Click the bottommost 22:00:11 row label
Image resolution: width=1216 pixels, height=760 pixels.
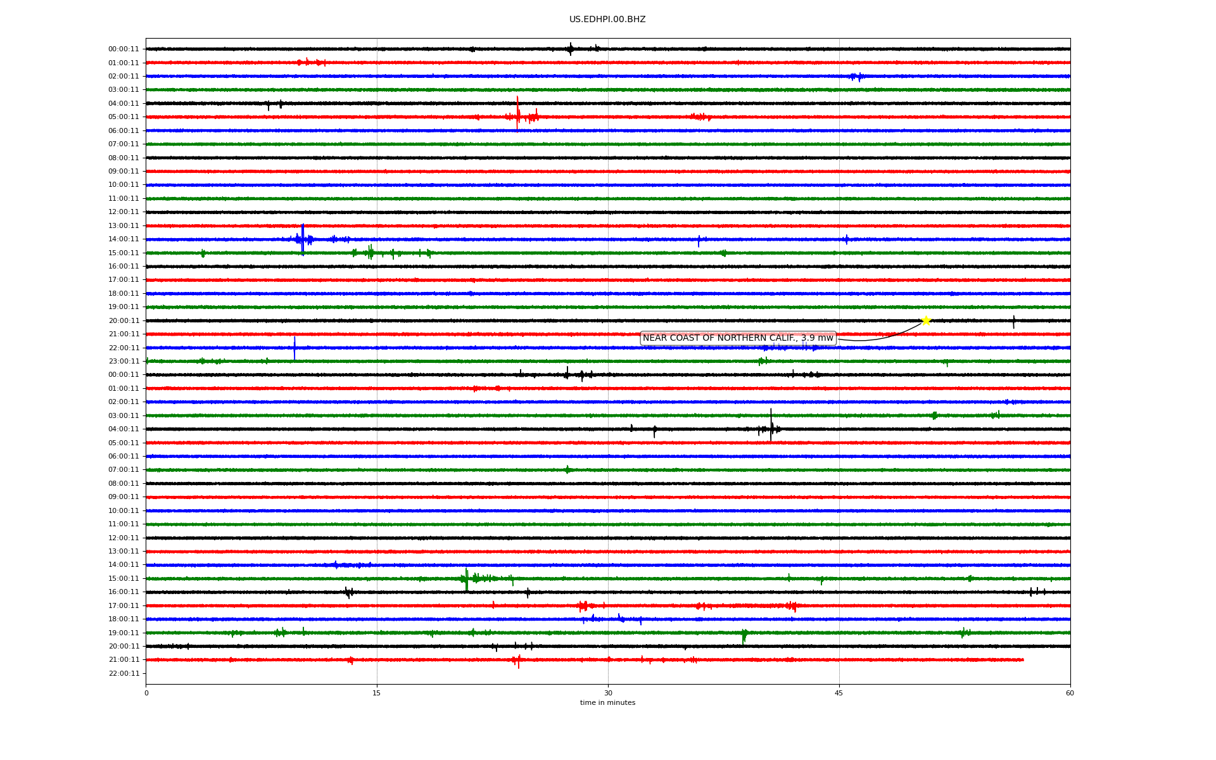123,674
